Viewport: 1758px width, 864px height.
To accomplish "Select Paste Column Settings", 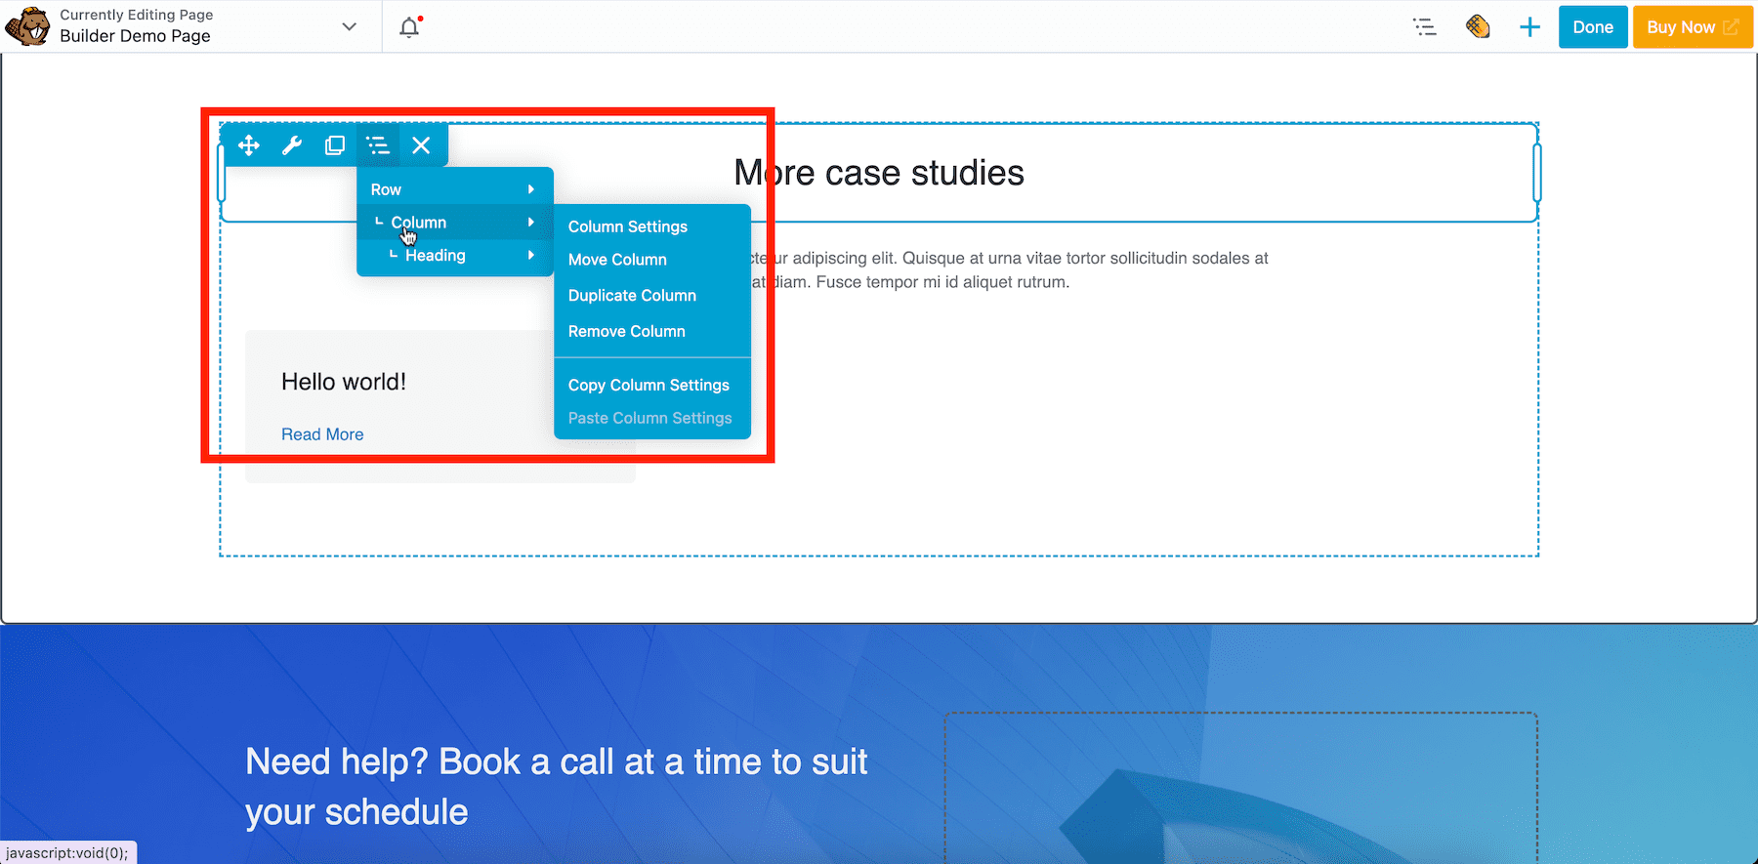I will [x=649, y=418].
